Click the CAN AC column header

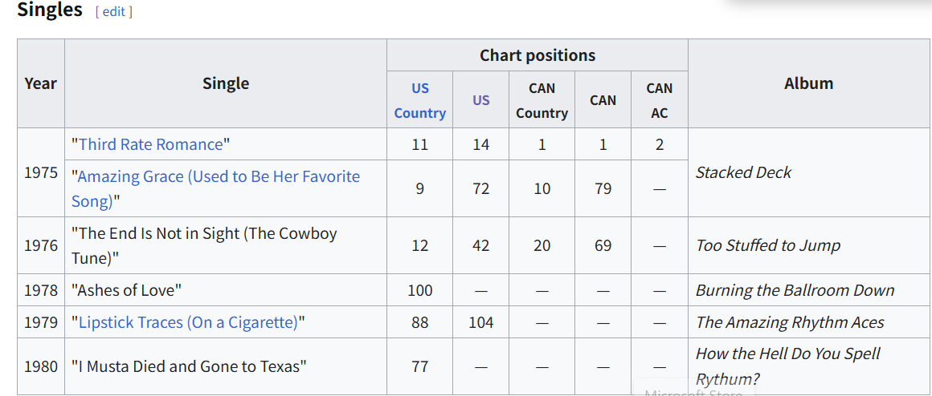(659, 100)
